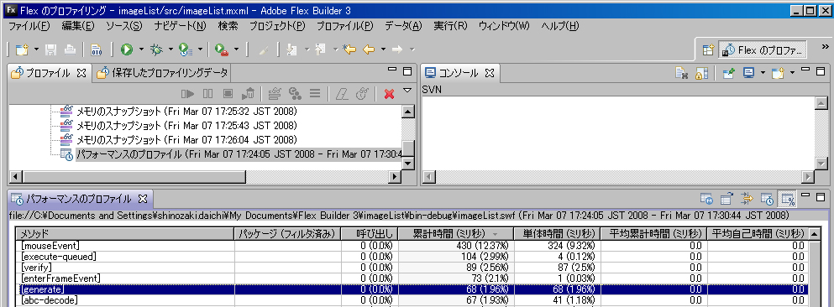Viewport: 834px width, 307px height.
Task: Click the Profile view horizontal scrollbar thumb
Action: [x=134, y=176]
